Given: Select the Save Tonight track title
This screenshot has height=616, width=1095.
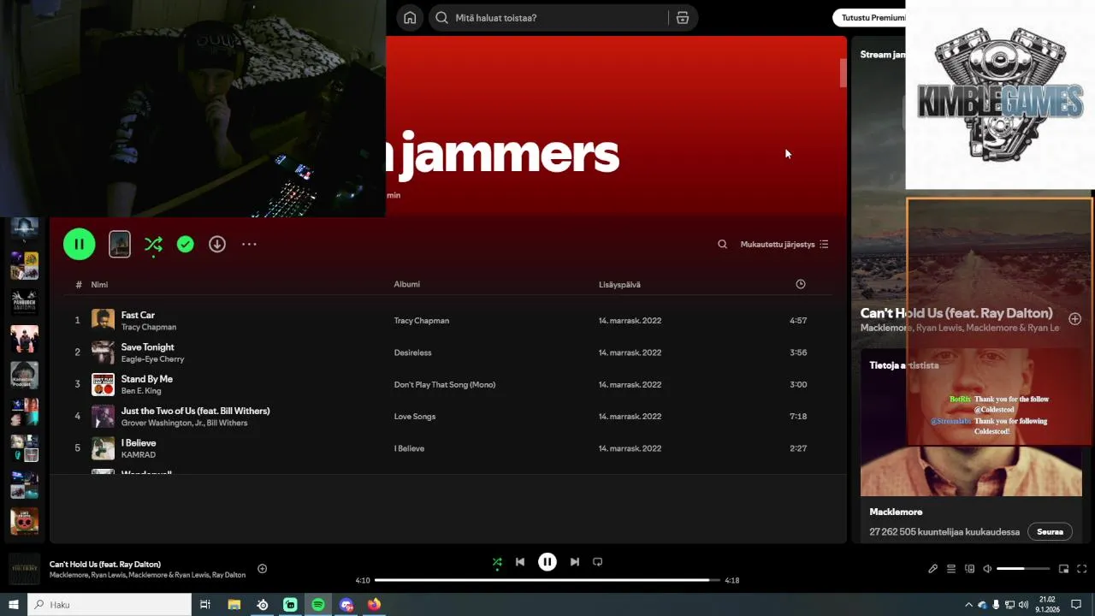Looking at the screenshot, I should click(147, 346).
